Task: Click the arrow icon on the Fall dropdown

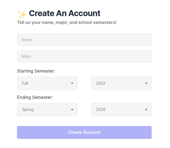Action: click(72, 83)
